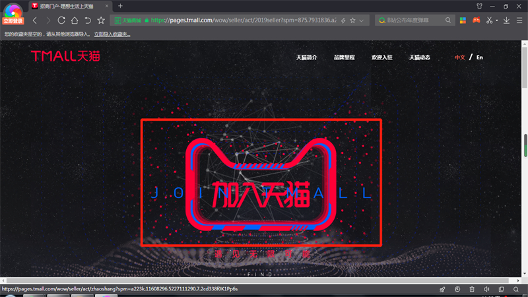Image resolution: width=528 pixels, height=297 pixels.
Task: Click the rocket accelerator icon in status bar
Action: [x=442, y=289]
